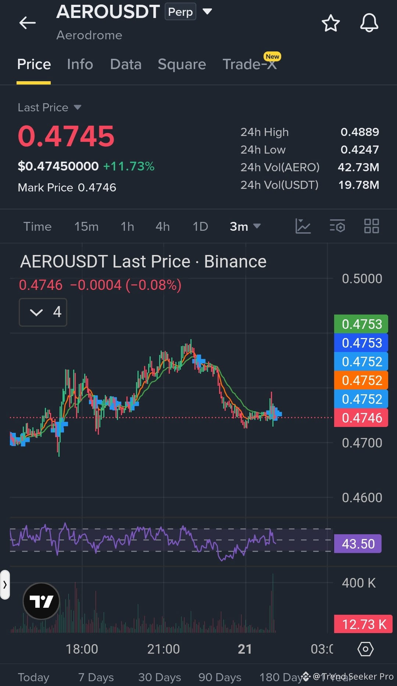
Task: Switch to the Info tab
Action: 80,64
